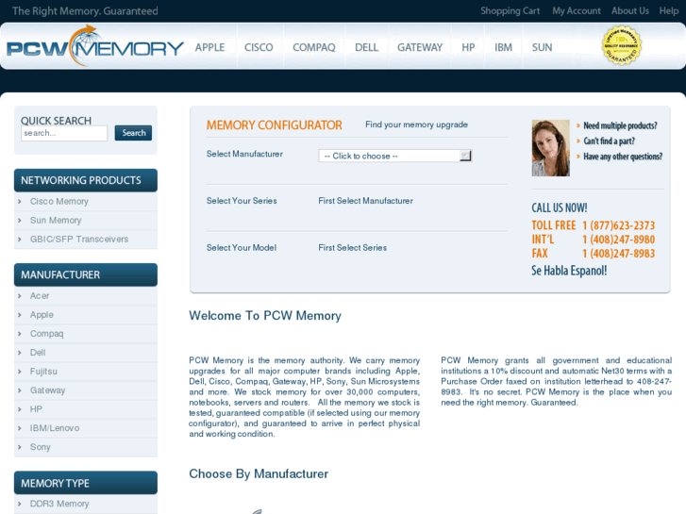Viewport: 686px width, 514px height.
Task: Click the Can't find a part? link
Action: 609,141
